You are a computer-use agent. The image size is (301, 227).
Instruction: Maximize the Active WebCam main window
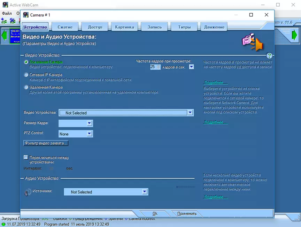coord(278,5)
